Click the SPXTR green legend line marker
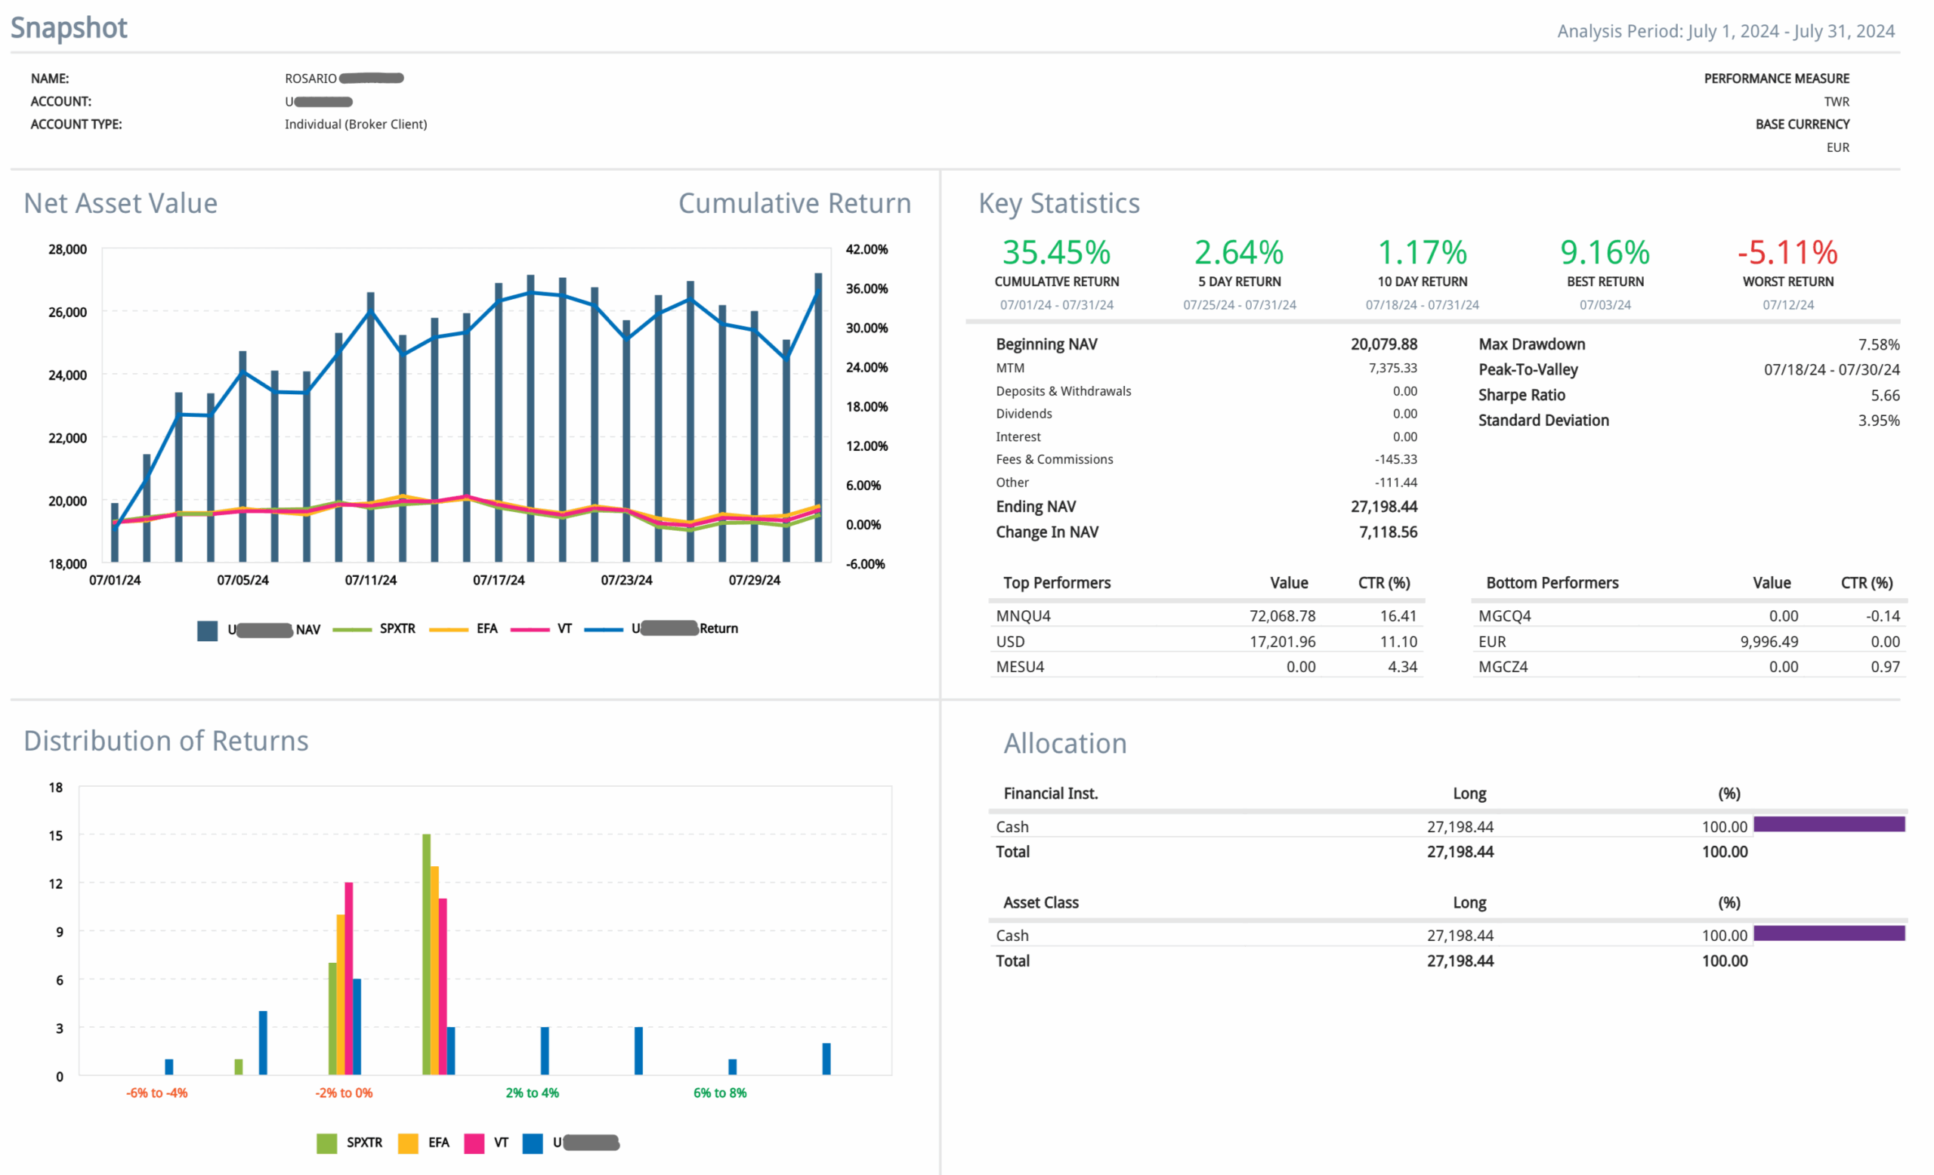 [351, 629]
